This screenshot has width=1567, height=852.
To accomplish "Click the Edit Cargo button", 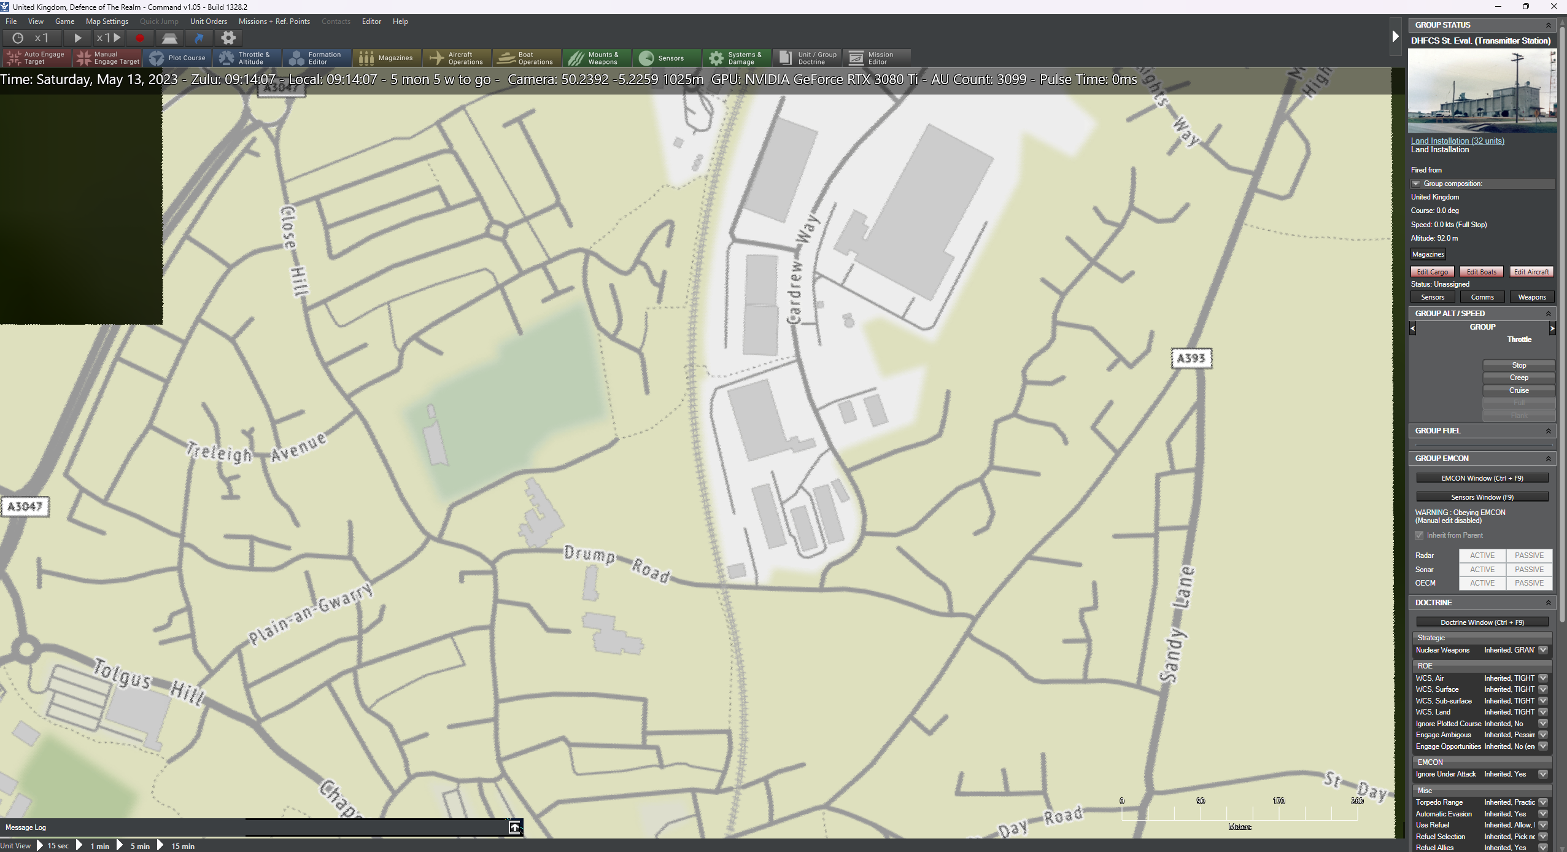I will (x=1432, y=272).
